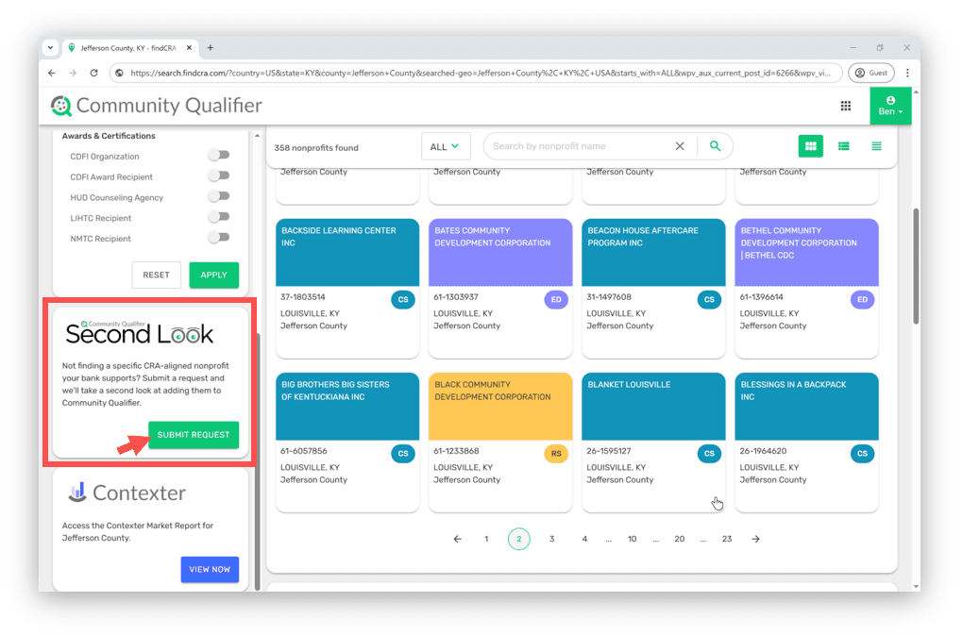
Task: Click the Guest profile button
Action: point(870,73)
